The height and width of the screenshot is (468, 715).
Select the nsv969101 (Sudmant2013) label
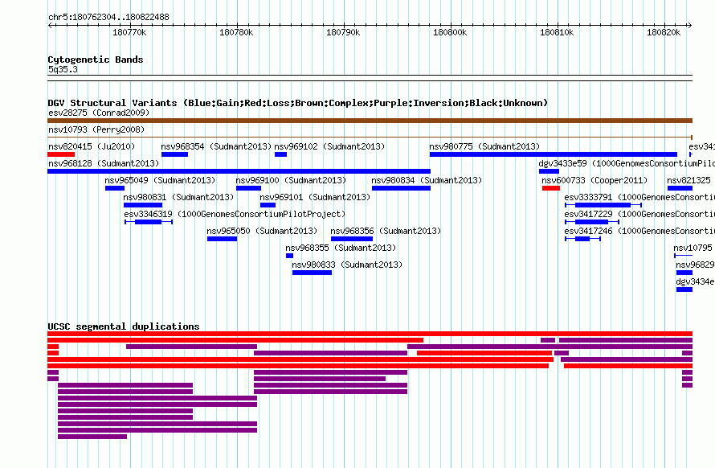pos(315,197)
